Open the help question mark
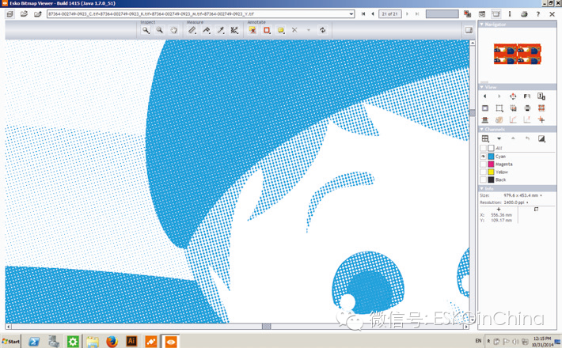This screenshot has height=348, width=562. click(x=538, y=14)
